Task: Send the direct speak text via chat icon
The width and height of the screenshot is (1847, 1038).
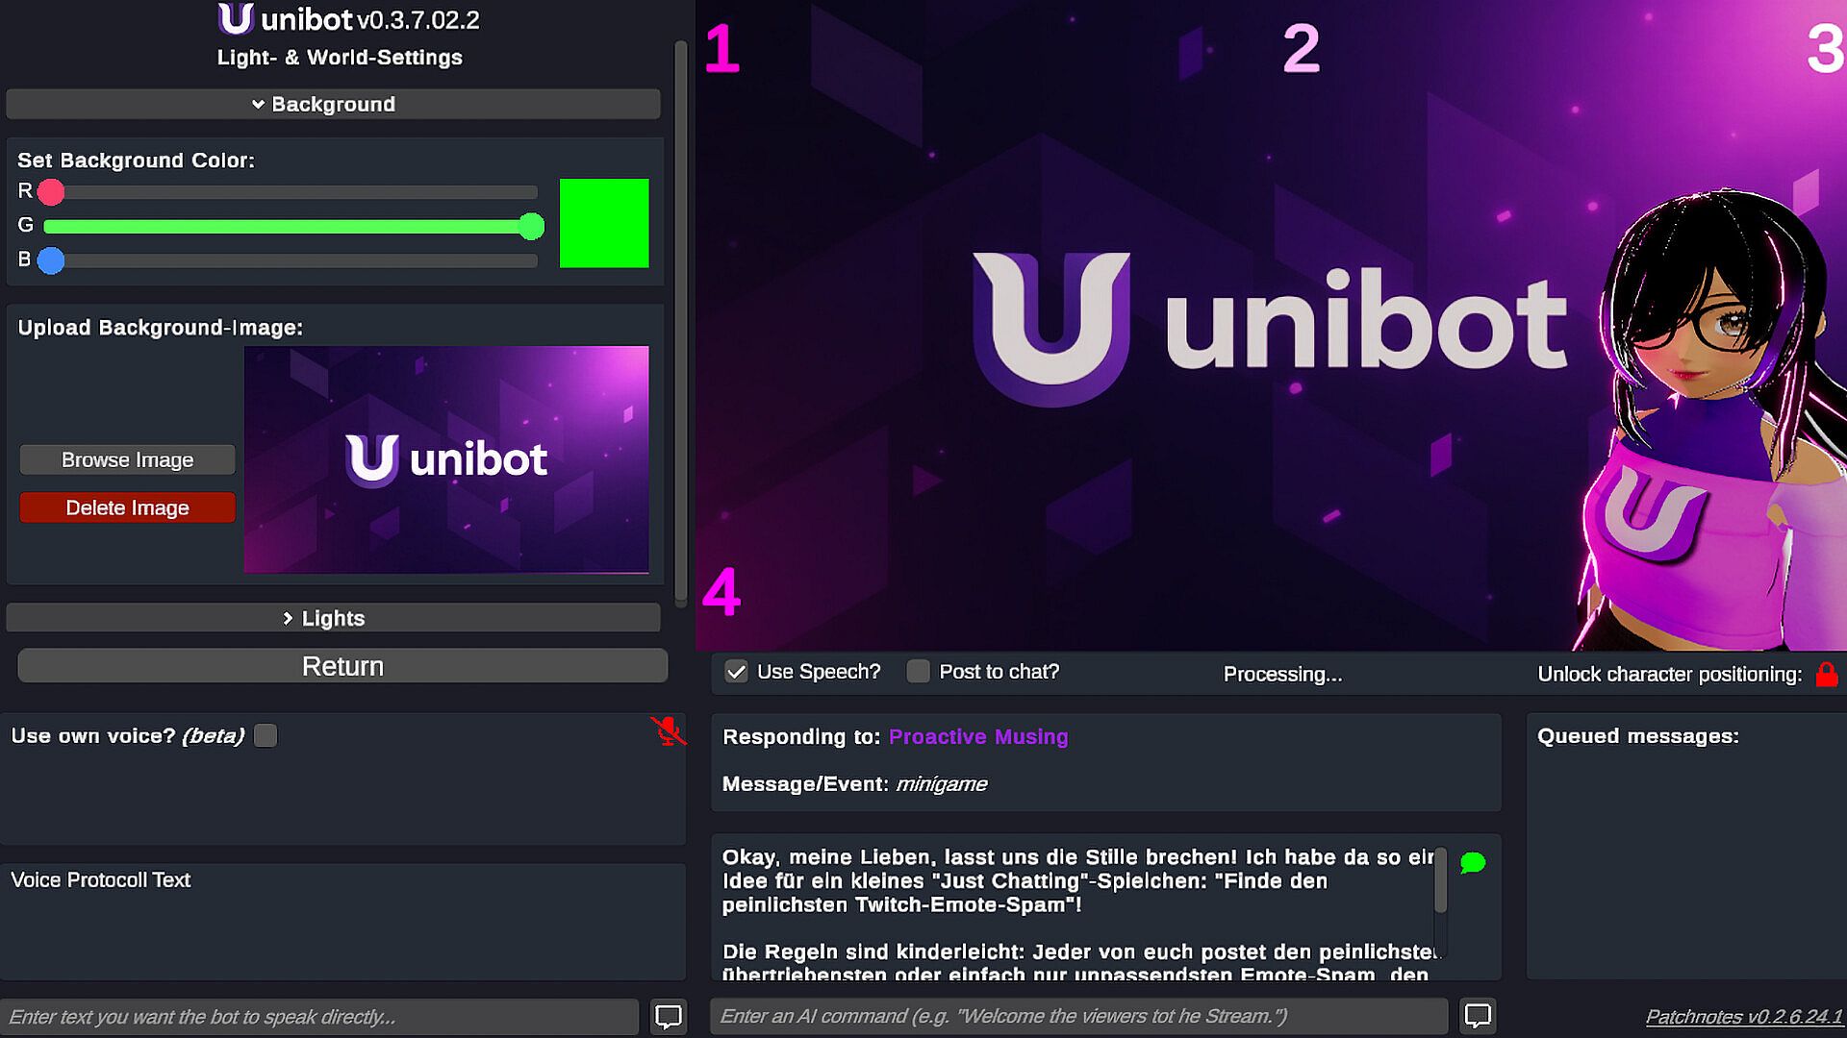Action: (x=669, y=1016)
